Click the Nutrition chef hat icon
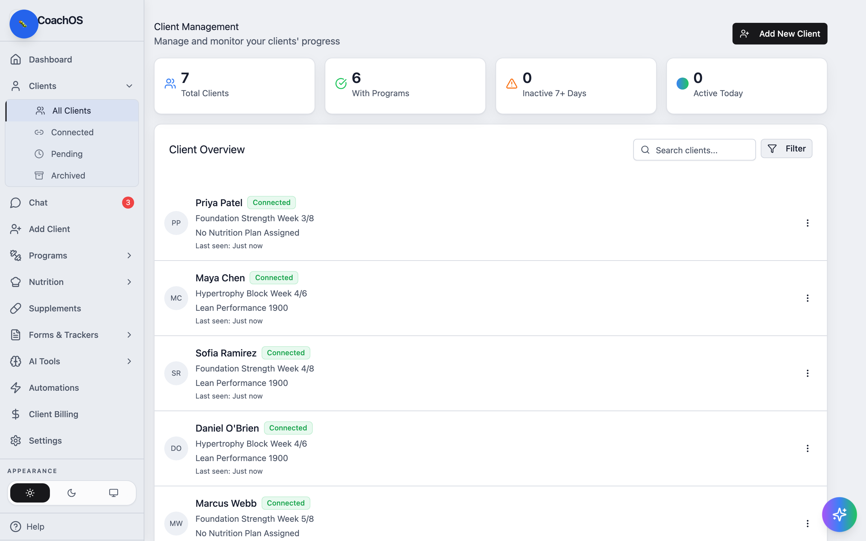 pyautogui.click(x=15, y=282)
